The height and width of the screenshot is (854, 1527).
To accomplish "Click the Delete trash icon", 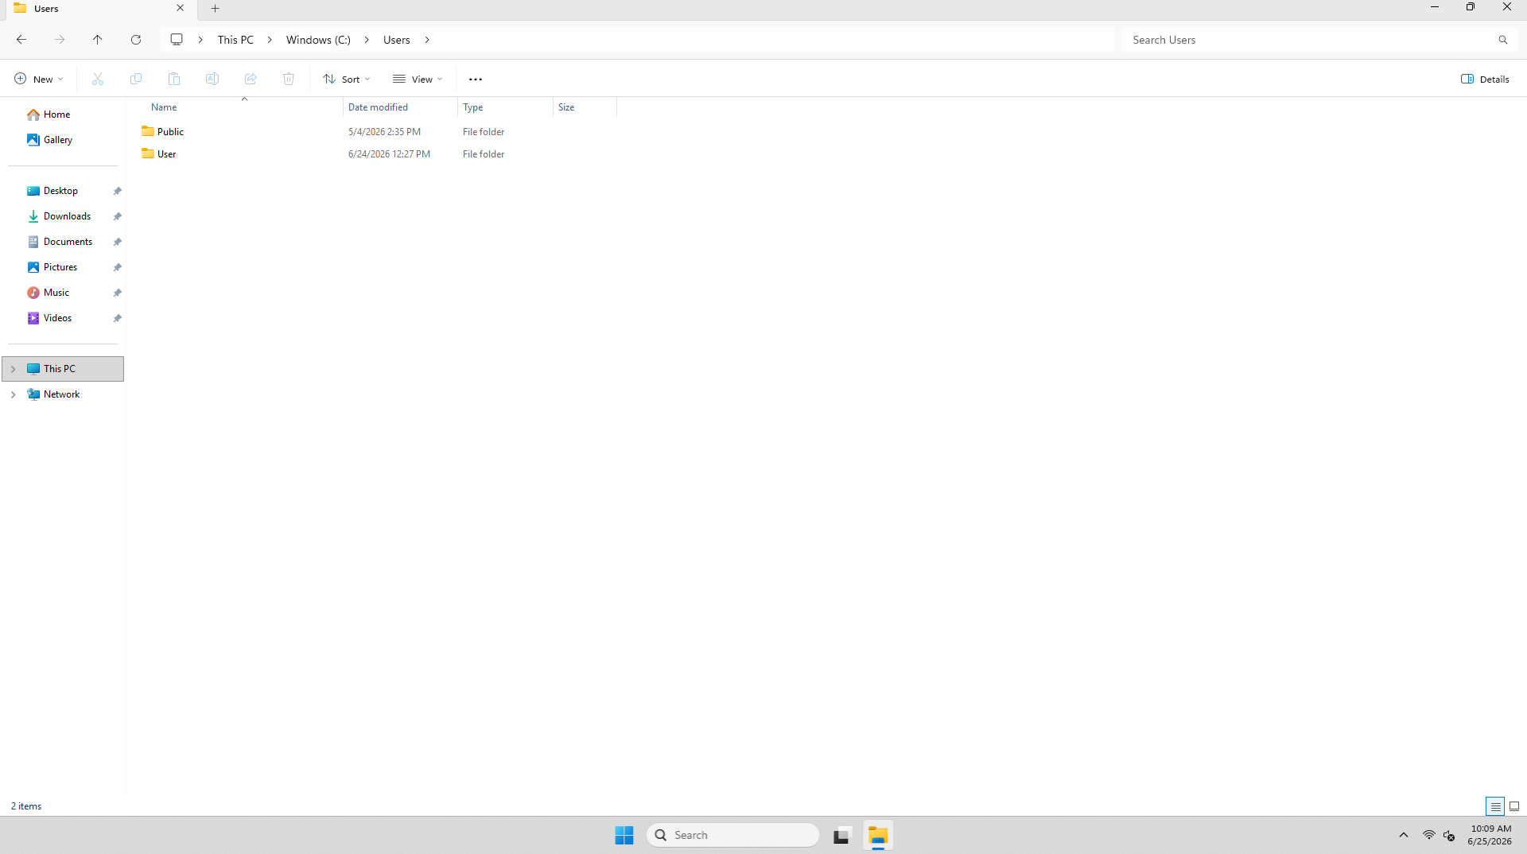I will 289,79.
